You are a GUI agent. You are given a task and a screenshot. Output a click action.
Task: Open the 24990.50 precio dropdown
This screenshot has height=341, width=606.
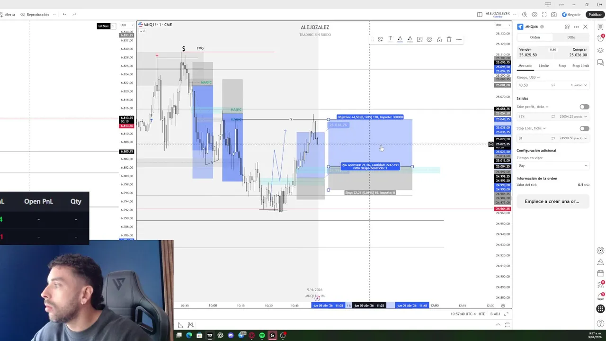point(573,138)
